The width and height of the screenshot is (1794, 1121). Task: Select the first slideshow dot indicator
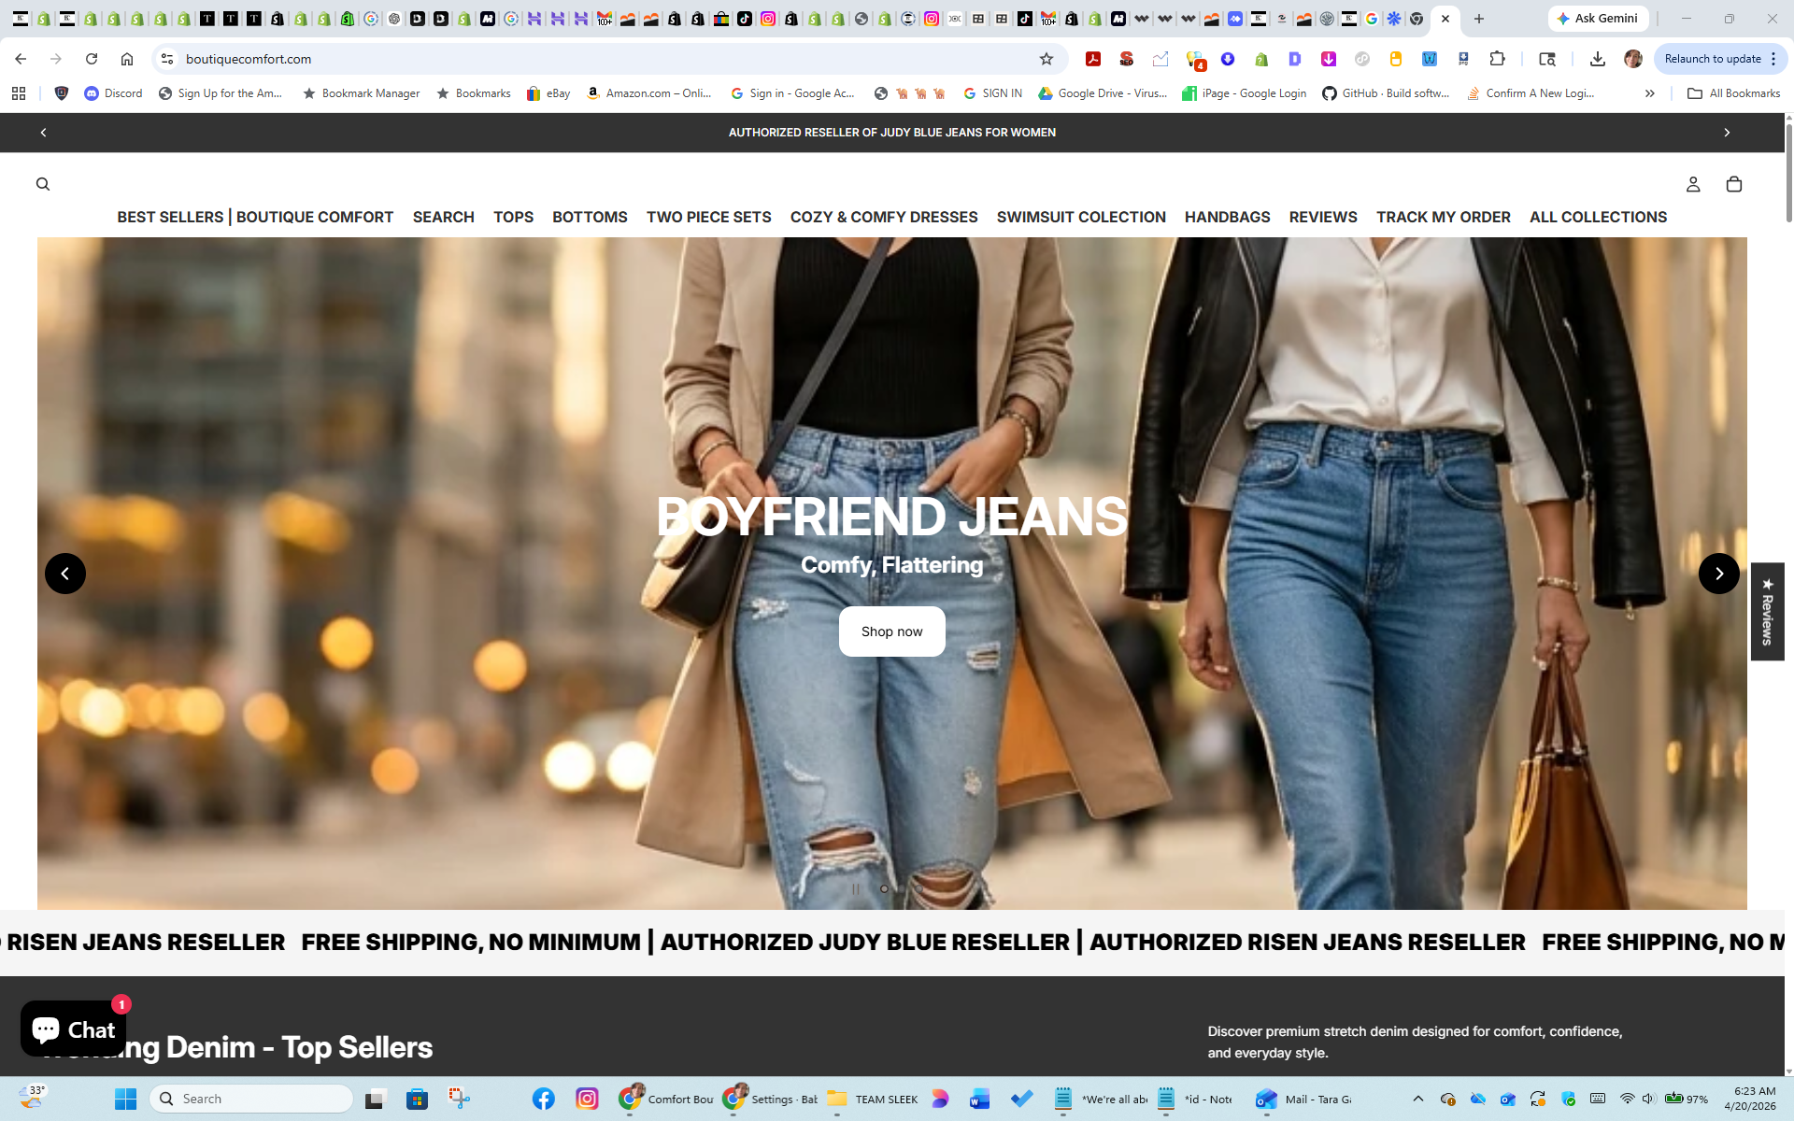(x=884, y=888)
